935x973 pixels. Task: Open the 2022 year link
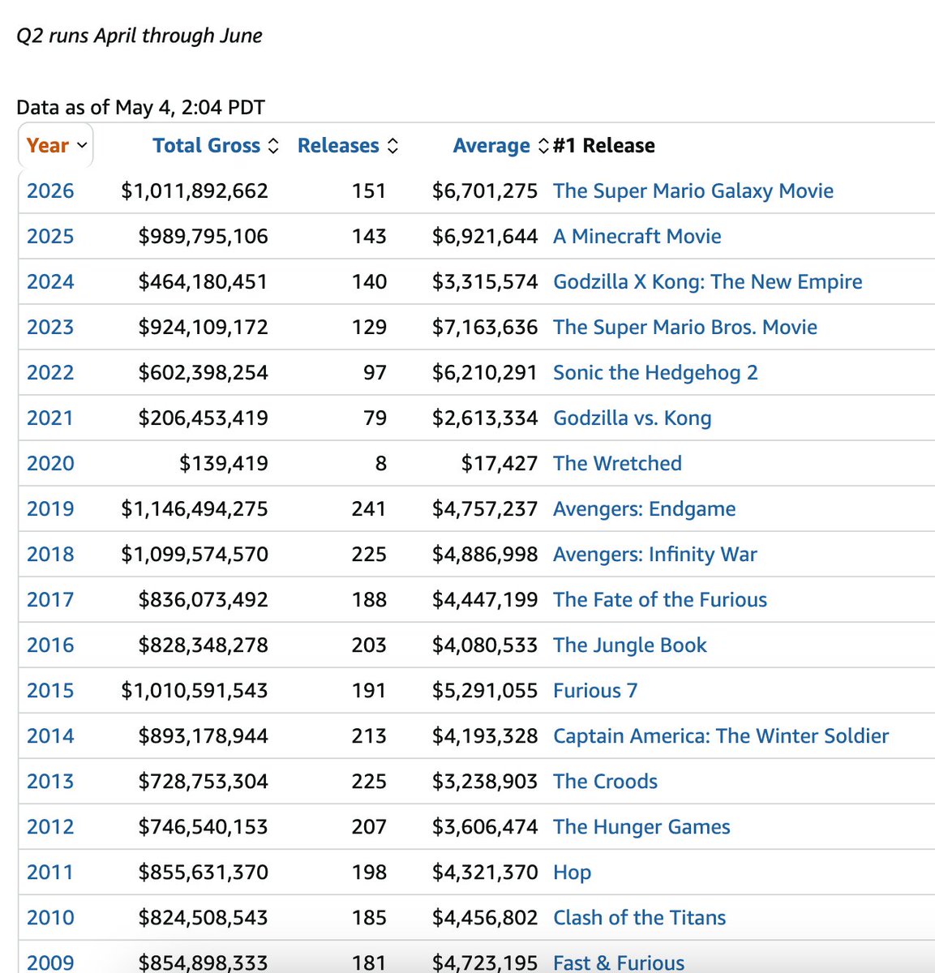pyautogui.click(x=50, y=373)
